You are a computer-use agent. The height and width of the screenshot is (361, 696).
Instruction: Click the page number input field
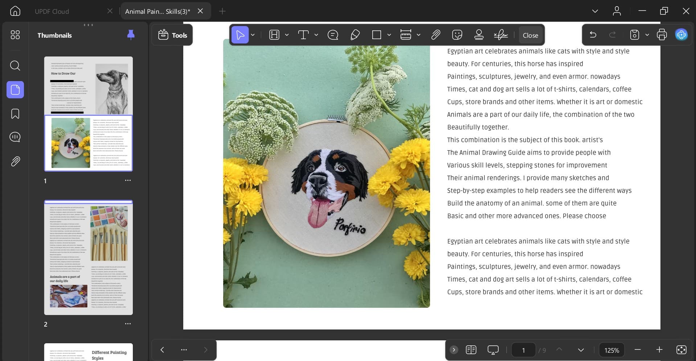(523, 350)
